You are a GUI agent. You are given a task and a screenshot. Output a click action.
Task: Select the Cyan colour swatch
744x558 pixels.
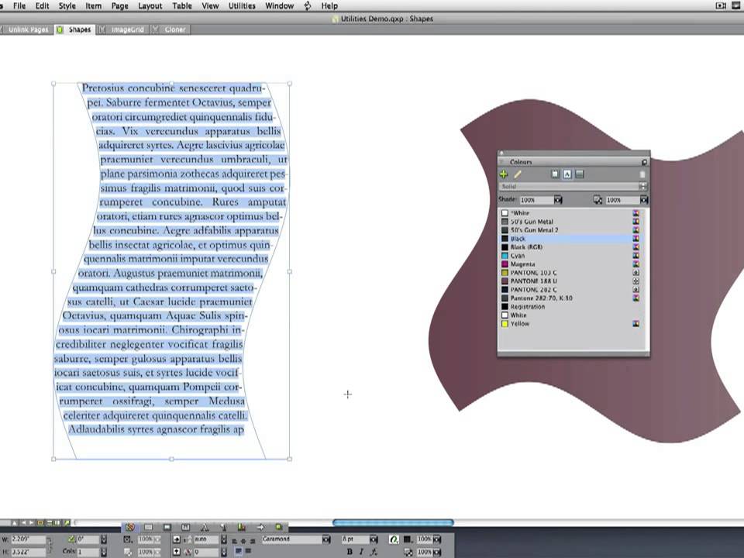click(x=505, y=256)
